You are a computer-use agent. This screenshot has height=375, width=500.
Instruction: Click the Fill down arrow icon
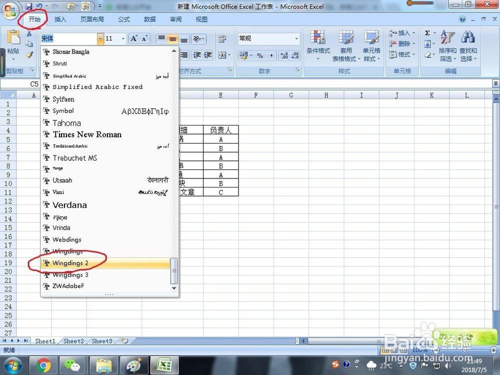pos(427,43)
